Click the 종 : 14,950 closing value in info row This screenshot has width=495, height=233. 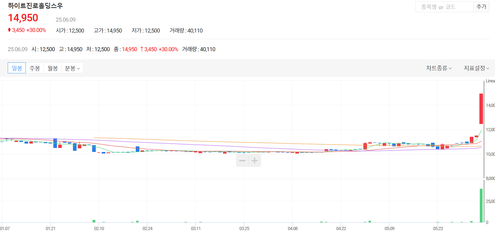[x=125, y=49]
